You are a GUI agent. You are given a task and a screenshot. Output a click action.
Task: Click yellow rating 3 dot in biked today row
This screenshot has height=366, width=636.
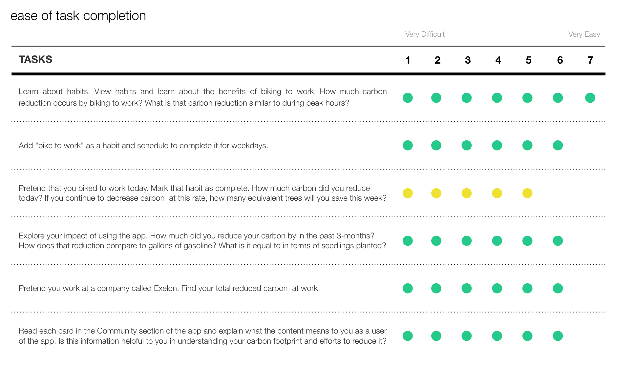[x=466, y=193]
